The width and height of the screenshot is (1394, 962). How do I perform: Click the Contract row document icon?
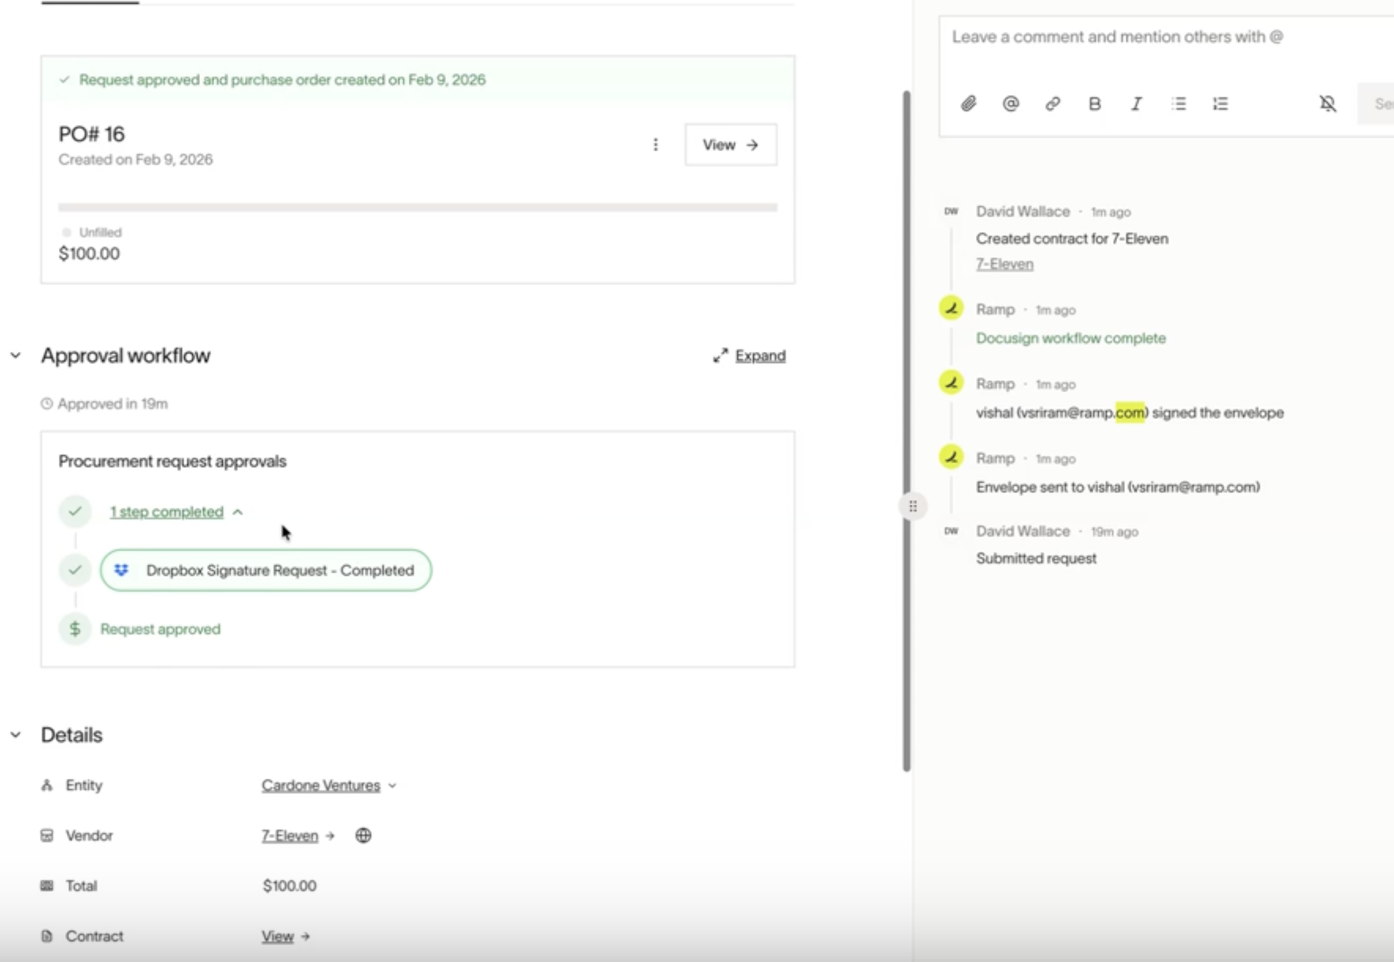46,936
